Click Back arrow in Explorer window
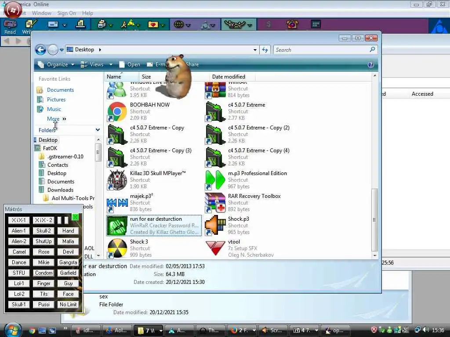The image size is (450, 337). (40, 50)
